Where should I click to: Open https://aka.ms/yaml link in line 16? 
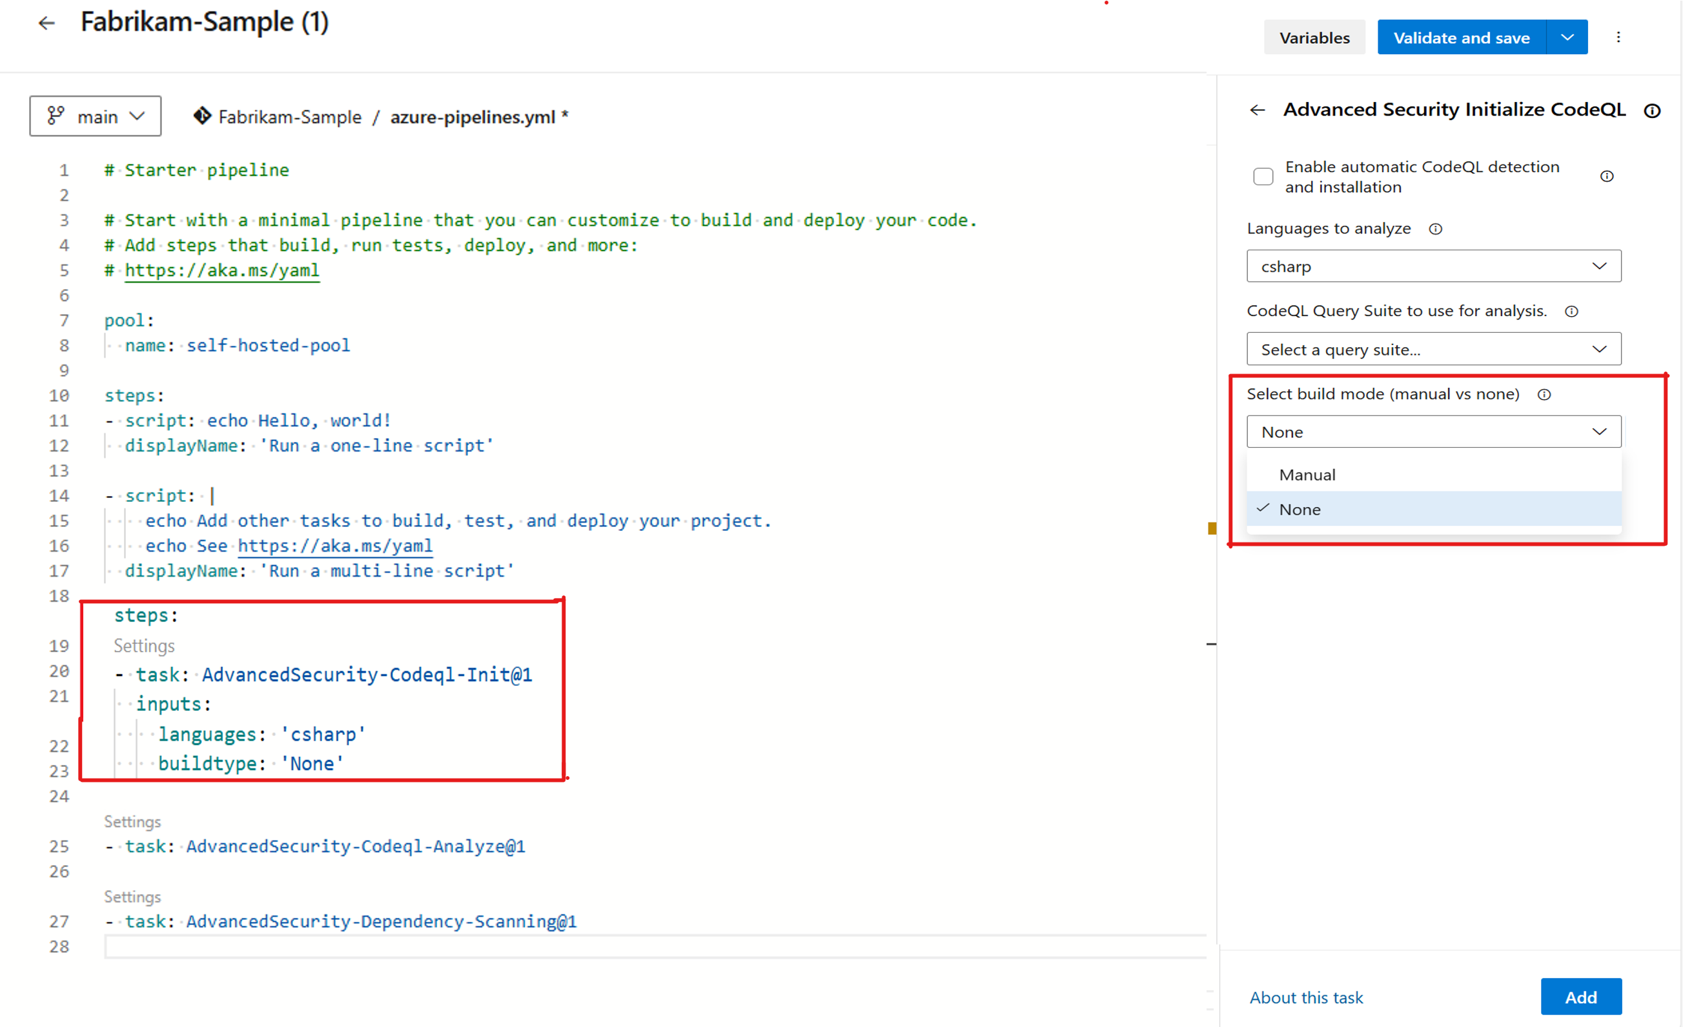coord(334,546)
